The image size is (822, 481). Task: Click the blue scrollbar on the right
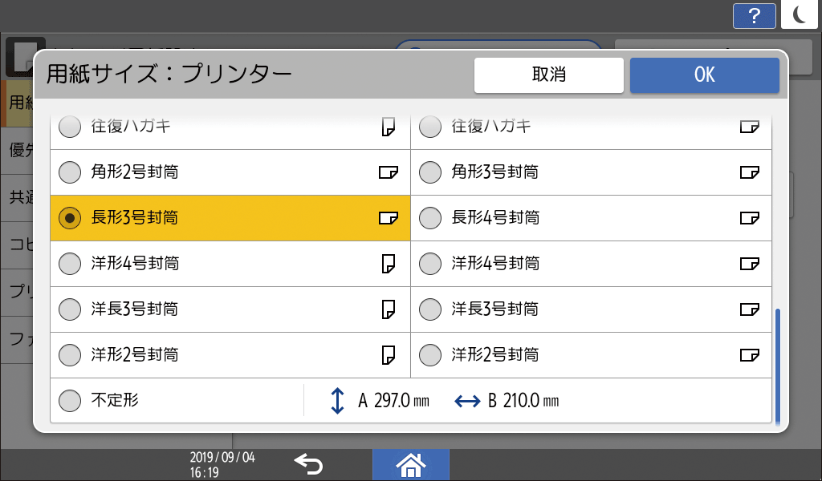coord(778,361)
